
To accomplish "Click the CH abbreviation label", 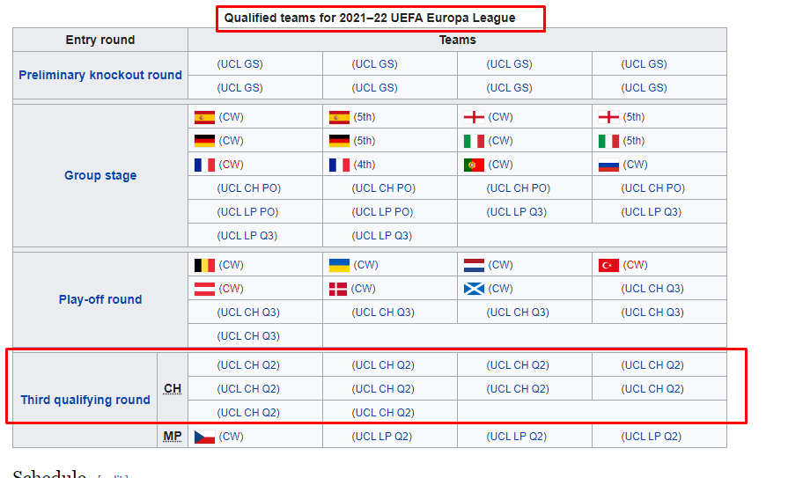I will tap(173, 389).
